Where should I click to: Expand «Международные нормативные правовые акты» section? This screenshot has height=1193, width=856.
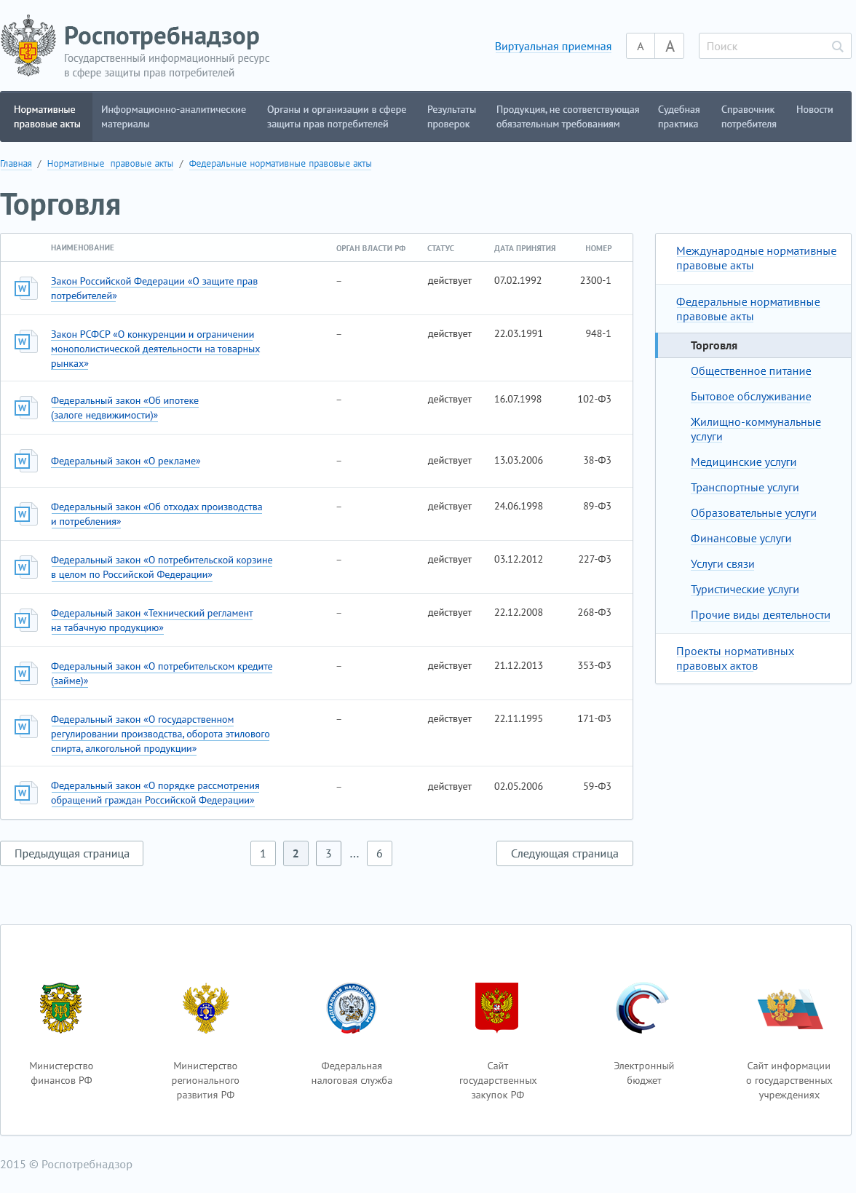coord(755,258)
